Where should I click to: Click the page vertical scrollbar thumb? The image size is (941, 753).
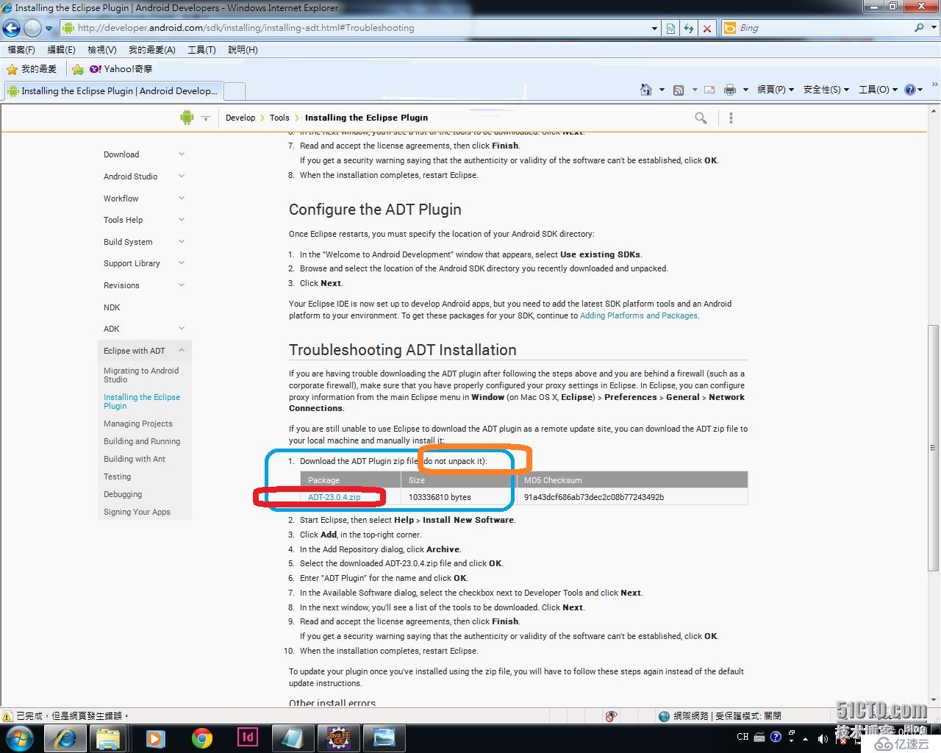tap(934, 447)
